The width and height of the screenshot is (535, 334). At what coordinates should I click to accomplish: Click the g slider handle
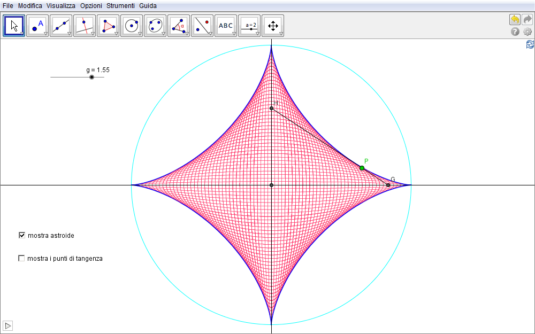click(x=91, y=77)
